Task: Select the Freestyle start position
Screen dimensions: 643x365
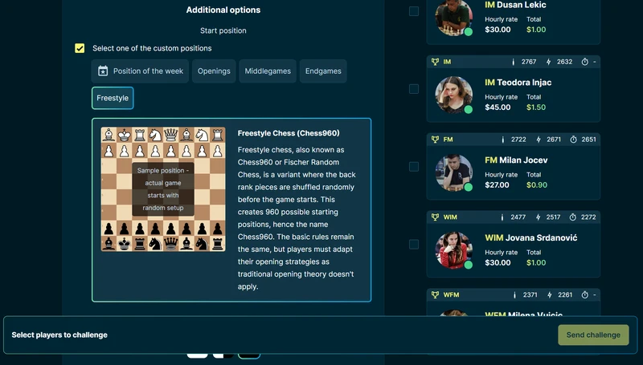Action: [113, 98]
